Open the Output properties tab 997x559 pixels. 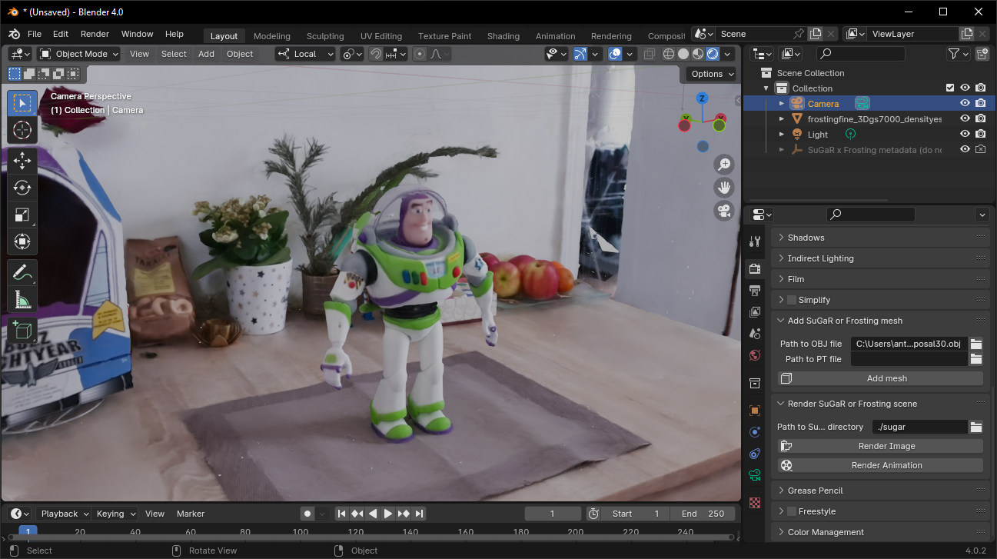755,291
